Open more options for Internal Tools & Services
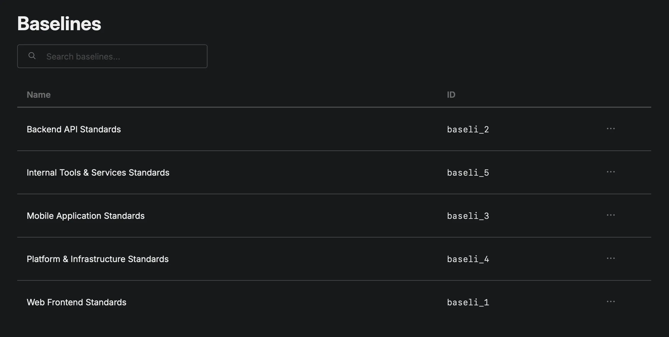This screenshot has height=337, width=669. pos(611,172)
